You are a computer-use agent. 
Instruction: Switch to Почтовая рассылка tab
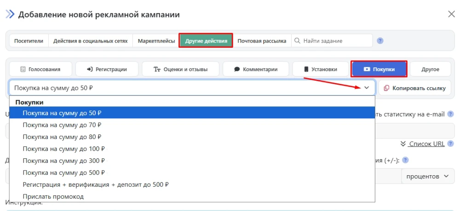262,41
